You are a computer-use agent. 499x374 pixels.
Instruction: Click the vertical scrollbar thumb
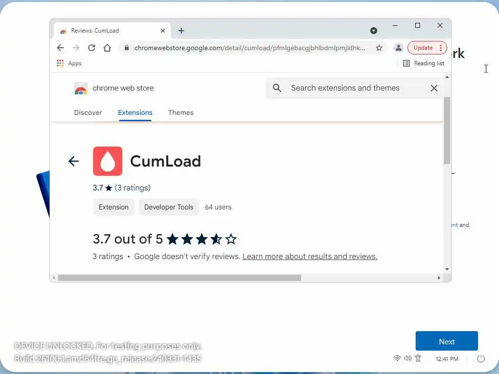tap(447, 131)
